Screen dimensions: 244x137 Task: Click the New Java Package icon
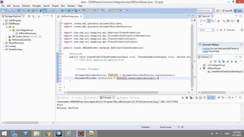pyautogui.click(x=29, y=11)
